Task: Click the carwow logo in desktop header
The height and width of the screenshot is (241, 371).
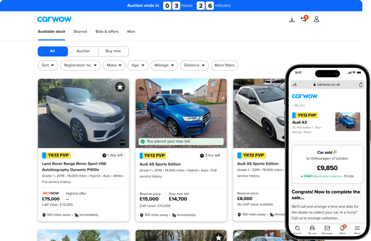Action: (54, 19)
